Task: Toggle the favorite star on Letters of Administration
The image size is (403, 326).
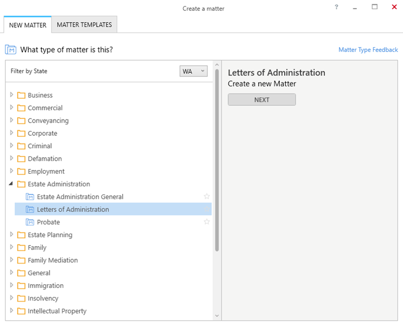Action: tap(206, 209)
